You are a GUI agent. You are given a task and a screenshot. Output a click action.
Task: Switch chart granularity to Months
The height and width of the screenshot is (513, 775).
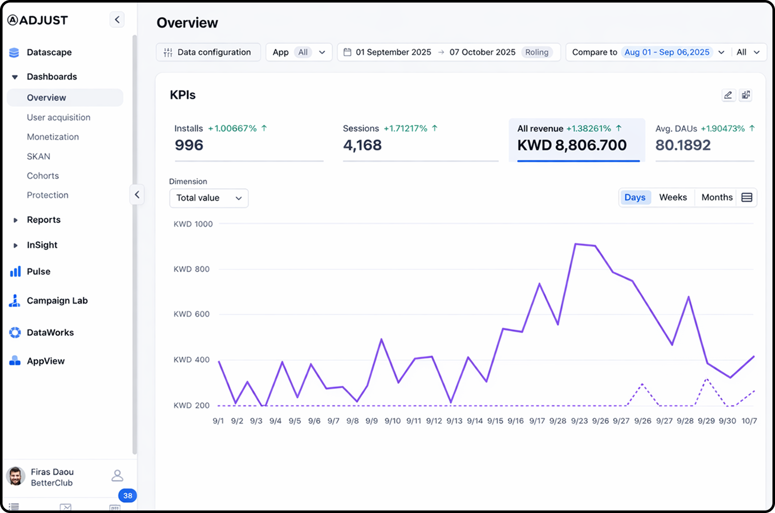click(716, 197)
